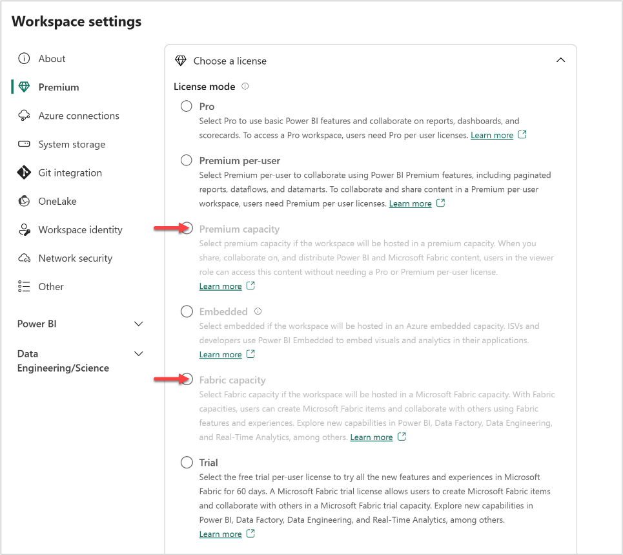Select the Pro license radio button
Viewport: 623px width, 555px height.
coord(187,107)
